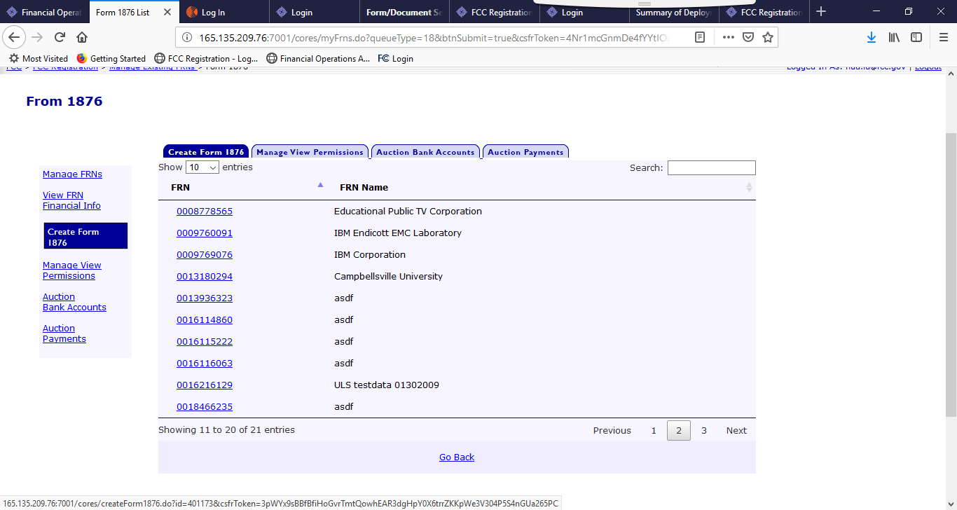Image resolution: width=957 pixels, height=510 pixels.
Task: Save the page to Pocket
Action: point(748,37)
